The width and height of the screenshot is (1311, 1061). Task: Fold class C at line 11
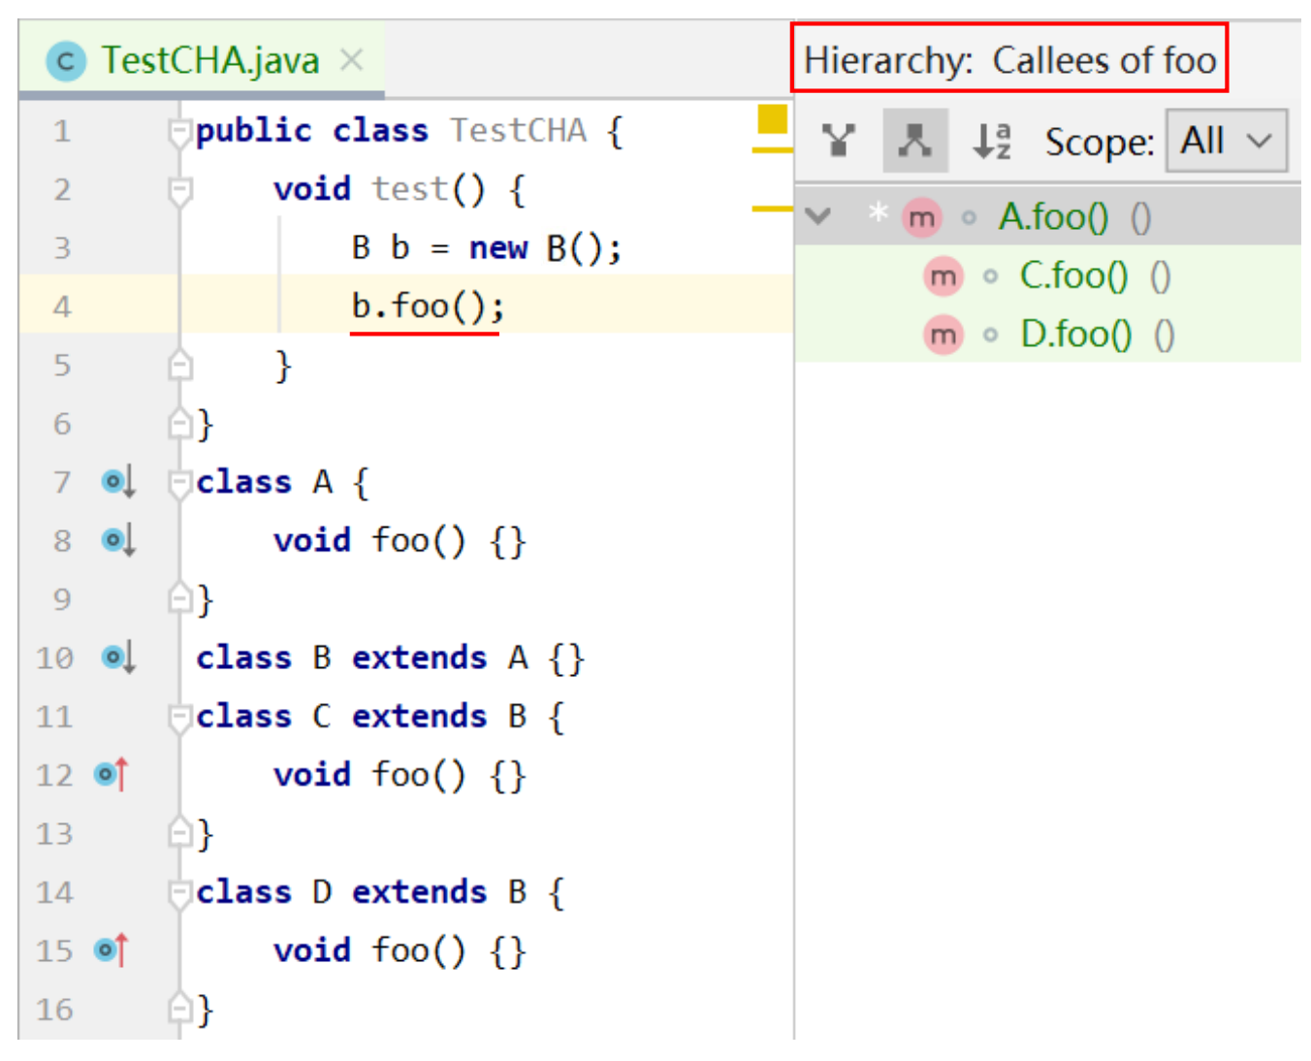tap(179, 717)
